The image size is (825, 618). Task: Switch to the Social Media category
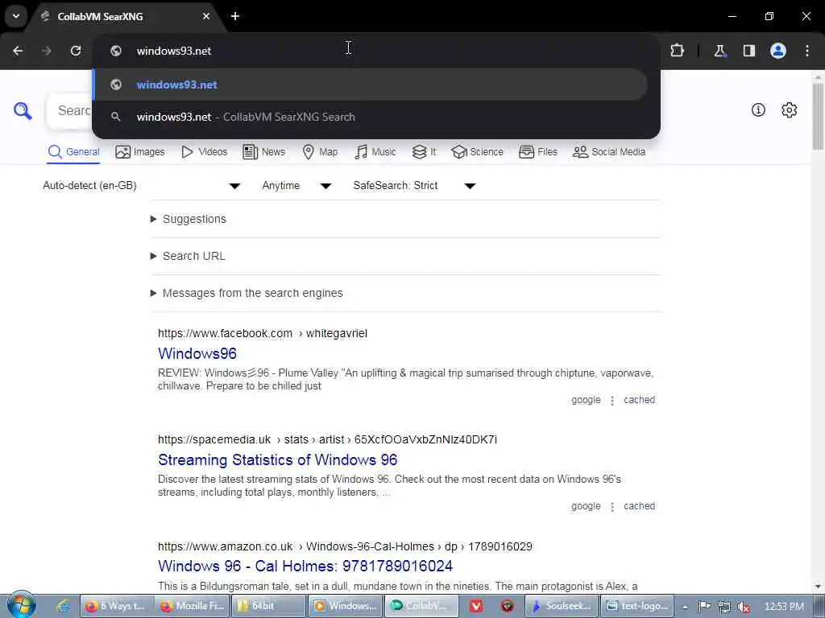[609, 152]
